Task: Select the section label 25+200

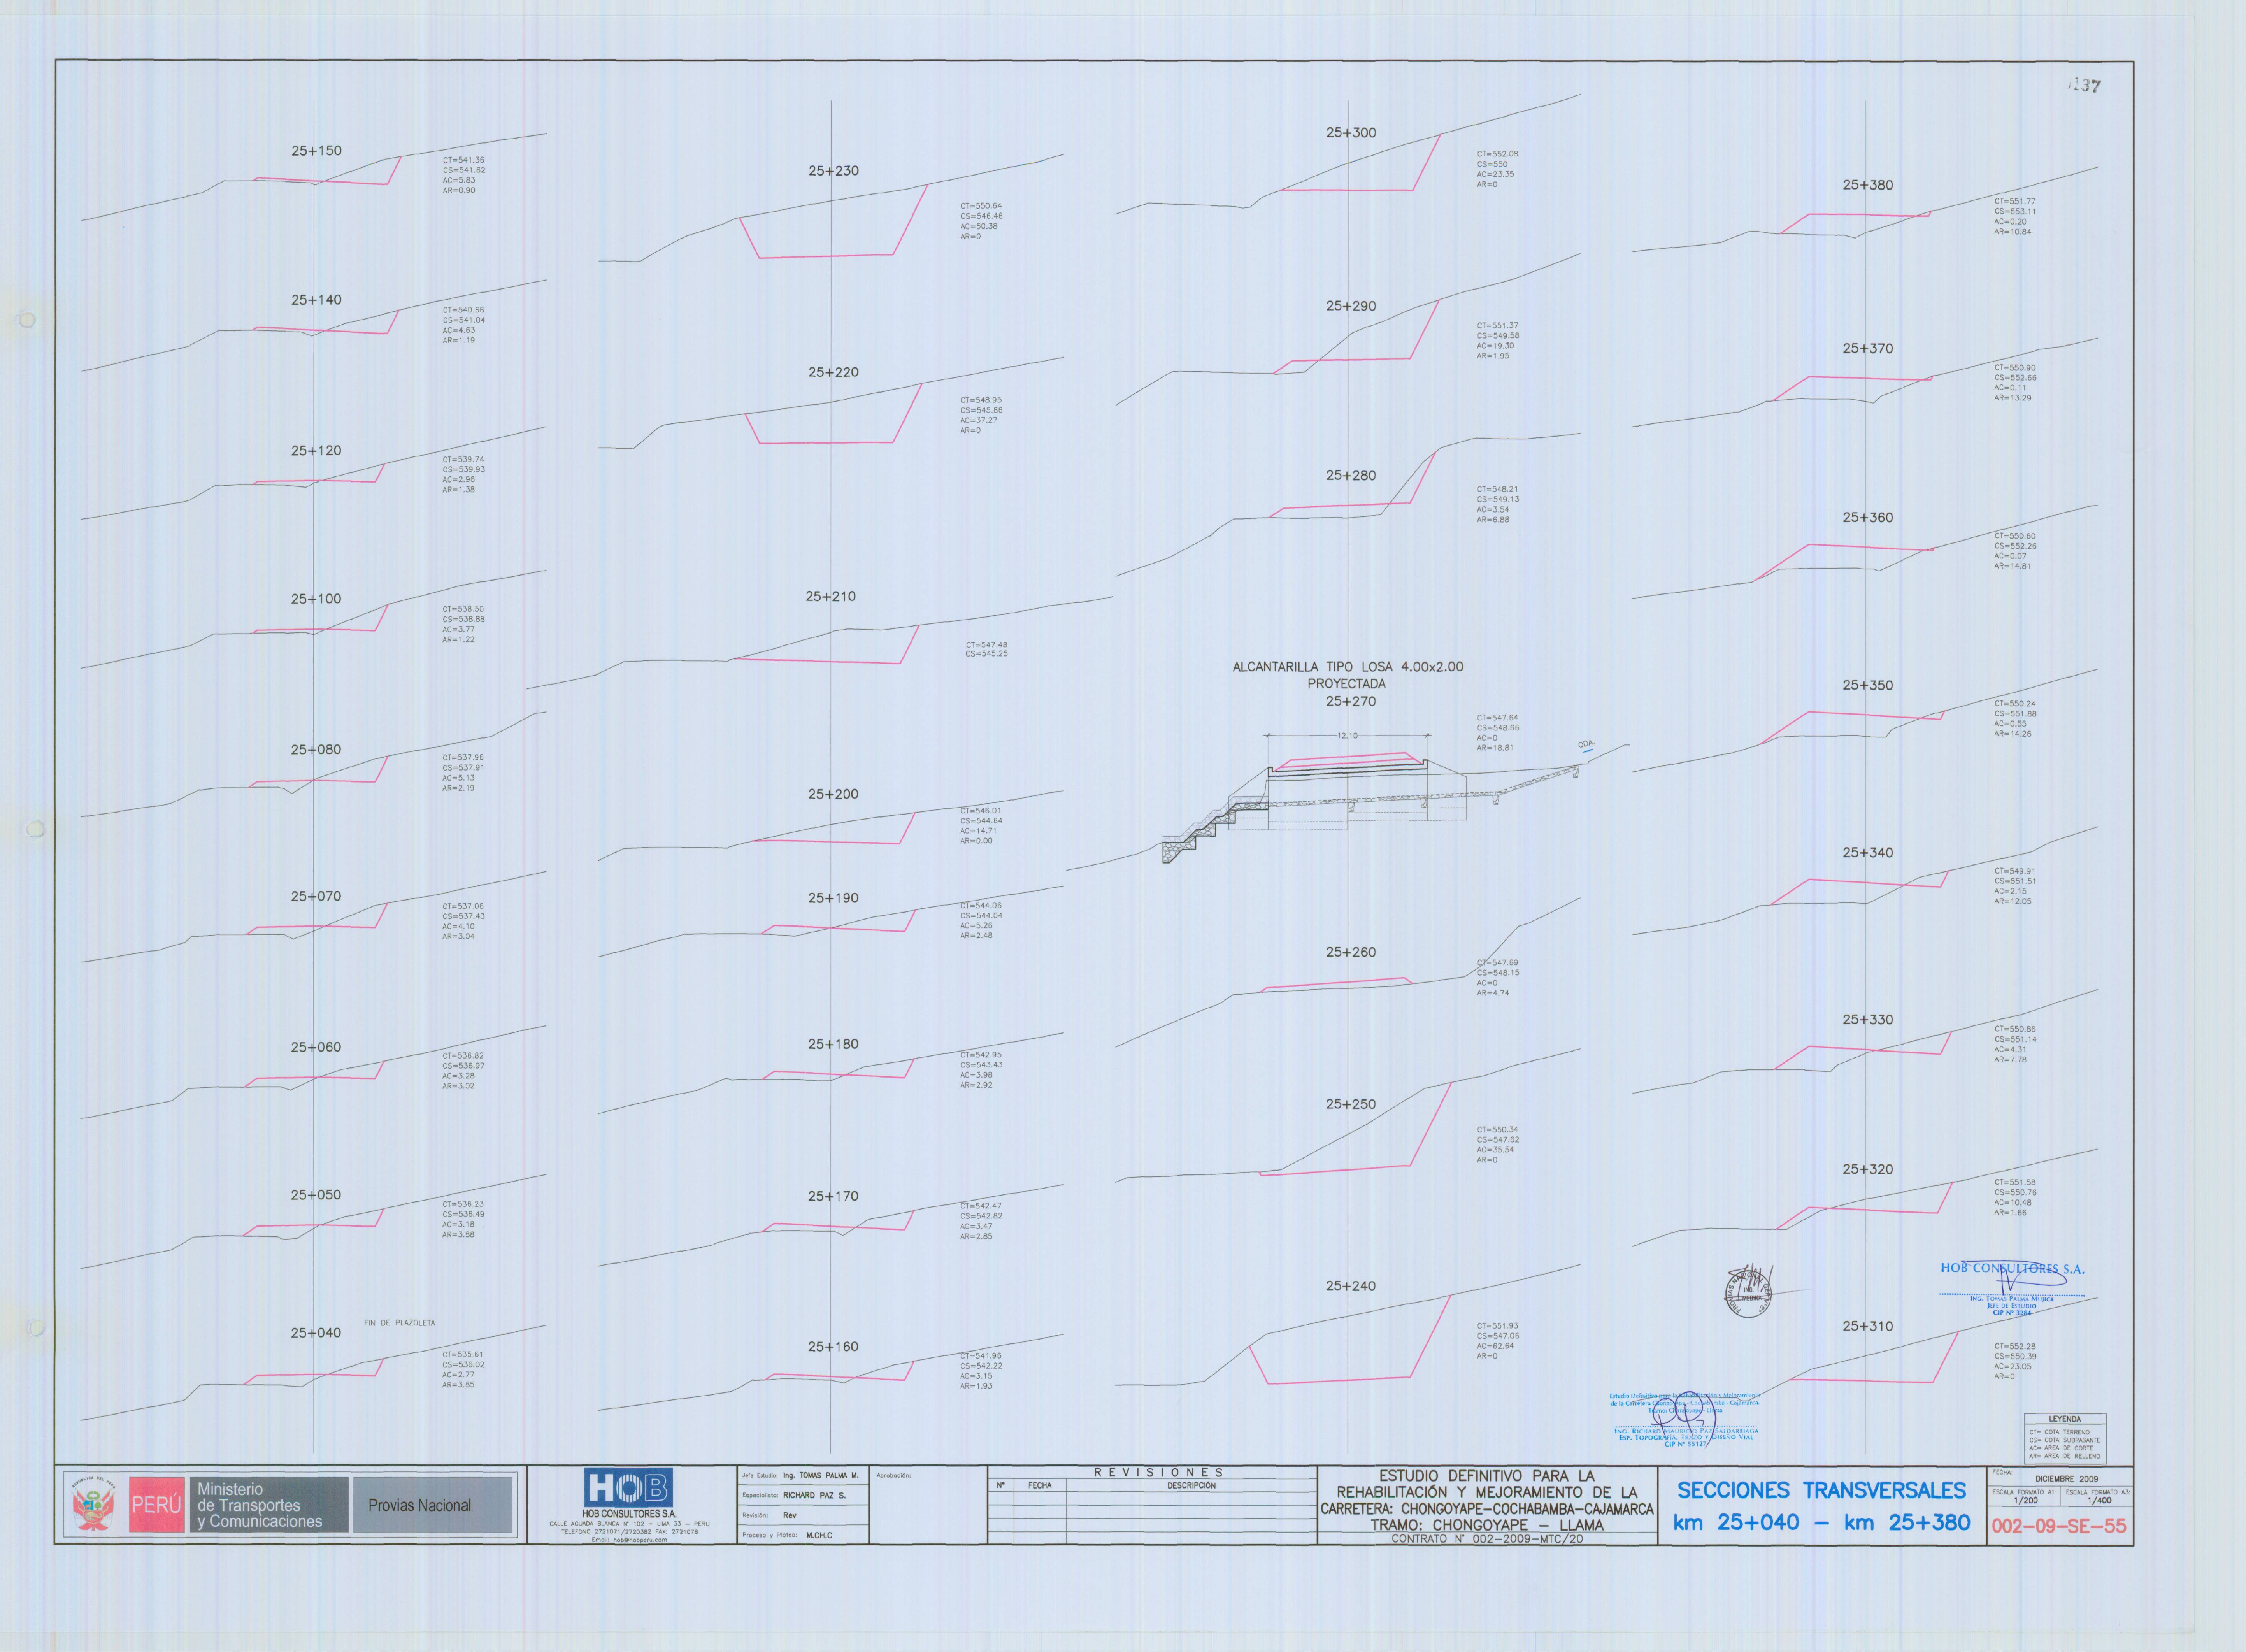Action: coord(834,795)
